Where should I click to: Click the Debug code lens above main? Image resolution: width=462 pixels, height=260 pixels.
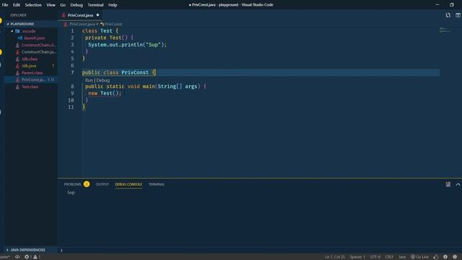click(x=103, y=80)
